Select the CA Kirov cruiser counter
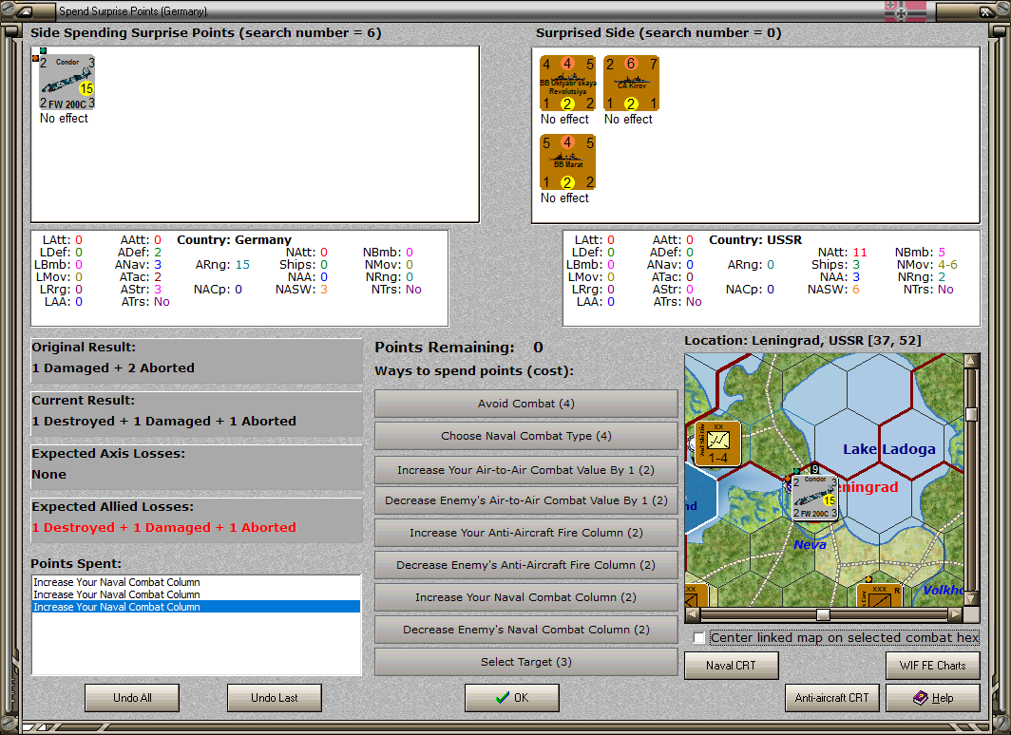 pos(631,84)
